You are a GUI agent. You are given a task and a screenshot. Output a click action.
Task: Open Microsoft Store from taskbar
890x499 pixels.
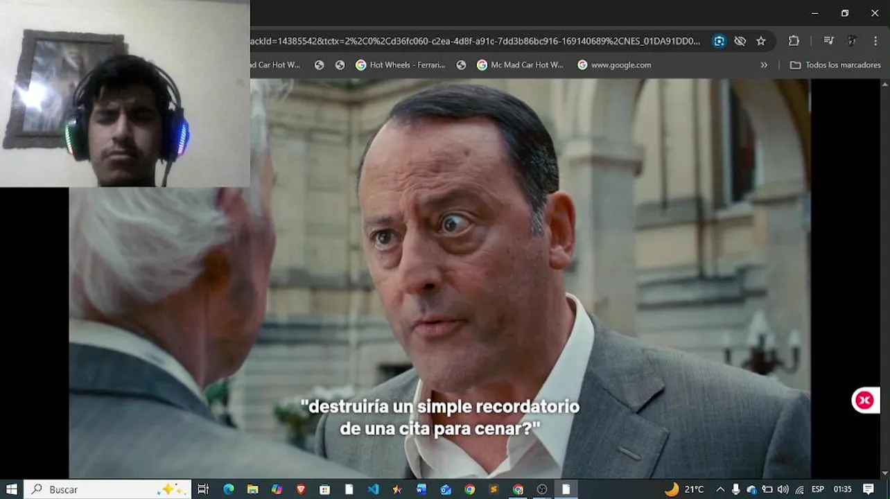(325, 489)
